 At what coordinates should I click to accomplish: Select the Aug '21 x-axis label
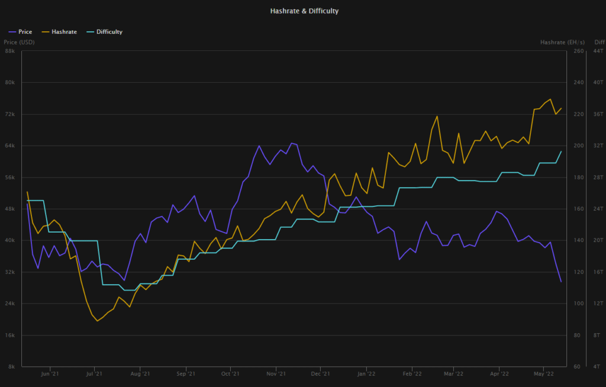(140, 374)
